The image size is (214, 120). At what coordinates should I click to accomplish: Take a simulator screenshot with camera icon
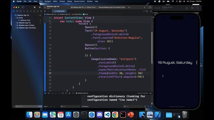[192, 8]
